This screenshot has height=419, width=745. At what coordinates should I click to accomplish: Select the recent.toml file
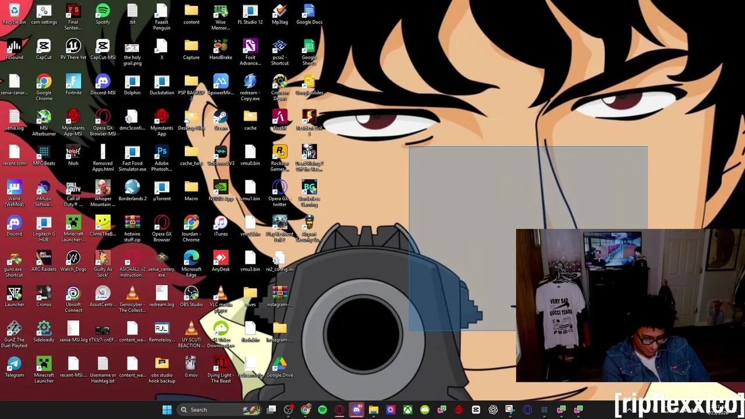(14, 155)
